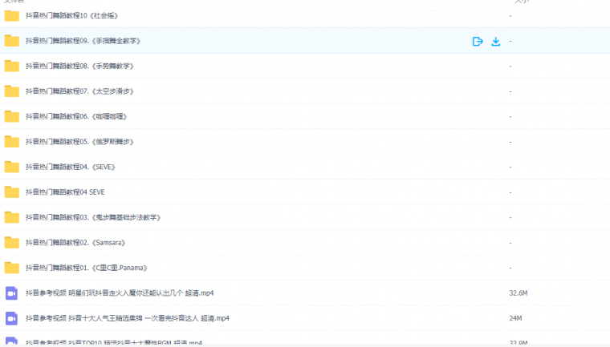Select folder name 抖音热门舞蹈教程06.《咖喱咖喱》
610x347 pixels.
[76, 116]
